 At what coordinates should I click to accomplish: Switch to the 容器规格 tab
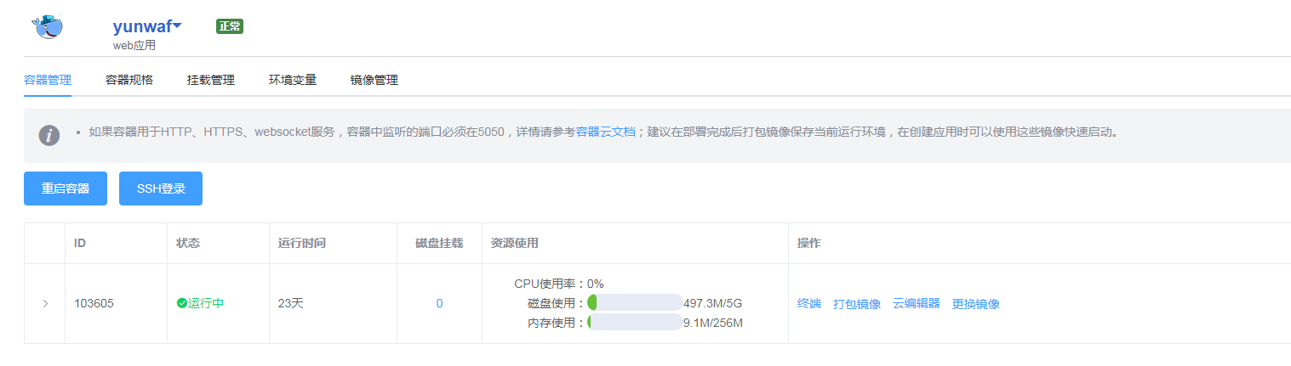pyautogui.click(x=129, y=80)
